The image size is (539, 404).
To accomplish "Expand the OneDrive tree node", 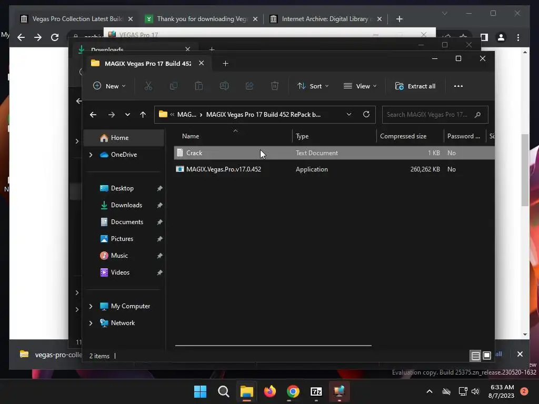I will 91,155.
